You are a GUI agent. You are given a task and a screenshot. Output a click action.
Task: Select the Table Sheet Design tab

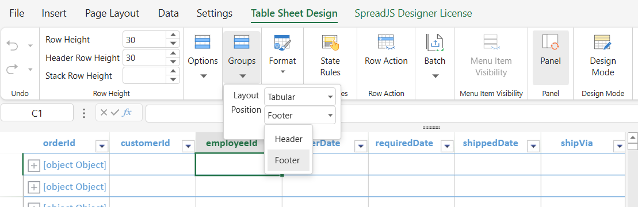294,13
